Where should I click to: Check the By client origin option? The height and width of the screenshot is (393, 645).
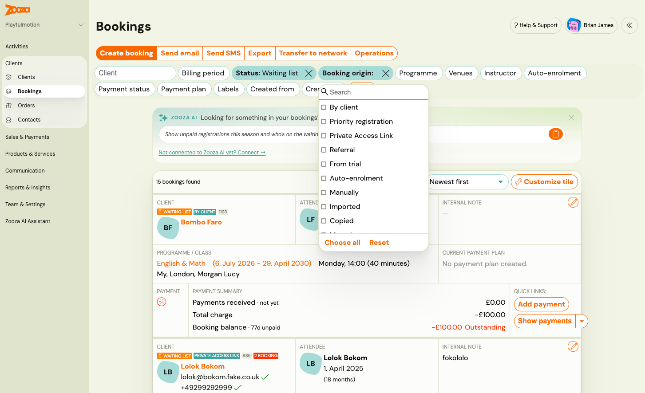(324, 107)
